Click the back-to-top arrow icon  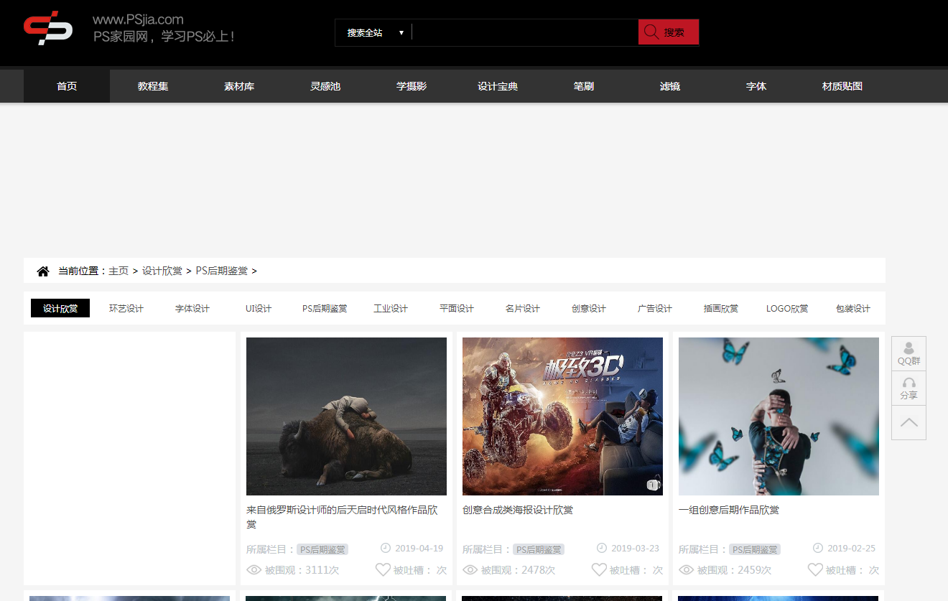[x=908, y=423]
